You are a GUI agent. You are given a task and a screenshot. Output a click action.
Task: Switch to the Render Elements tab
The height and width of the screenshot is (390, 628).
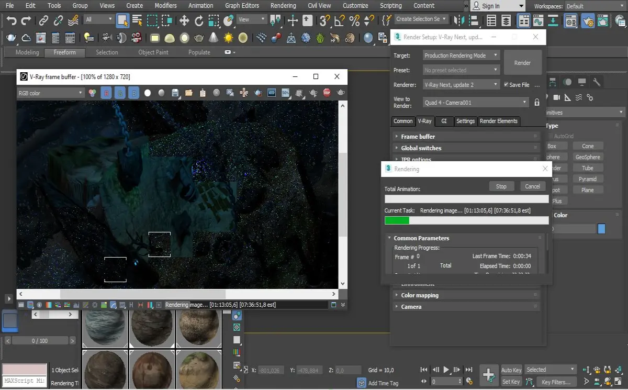tap(498, 121)
